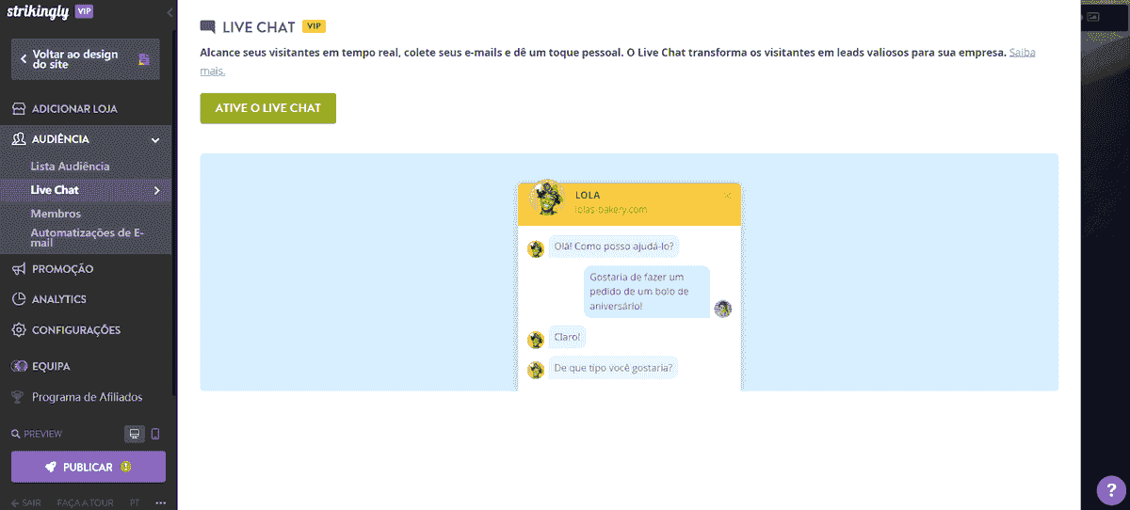Screen dimensions: 1130x510
Task: Click the visitor avatar beside birthday cake message
Action: pos(723,309)
